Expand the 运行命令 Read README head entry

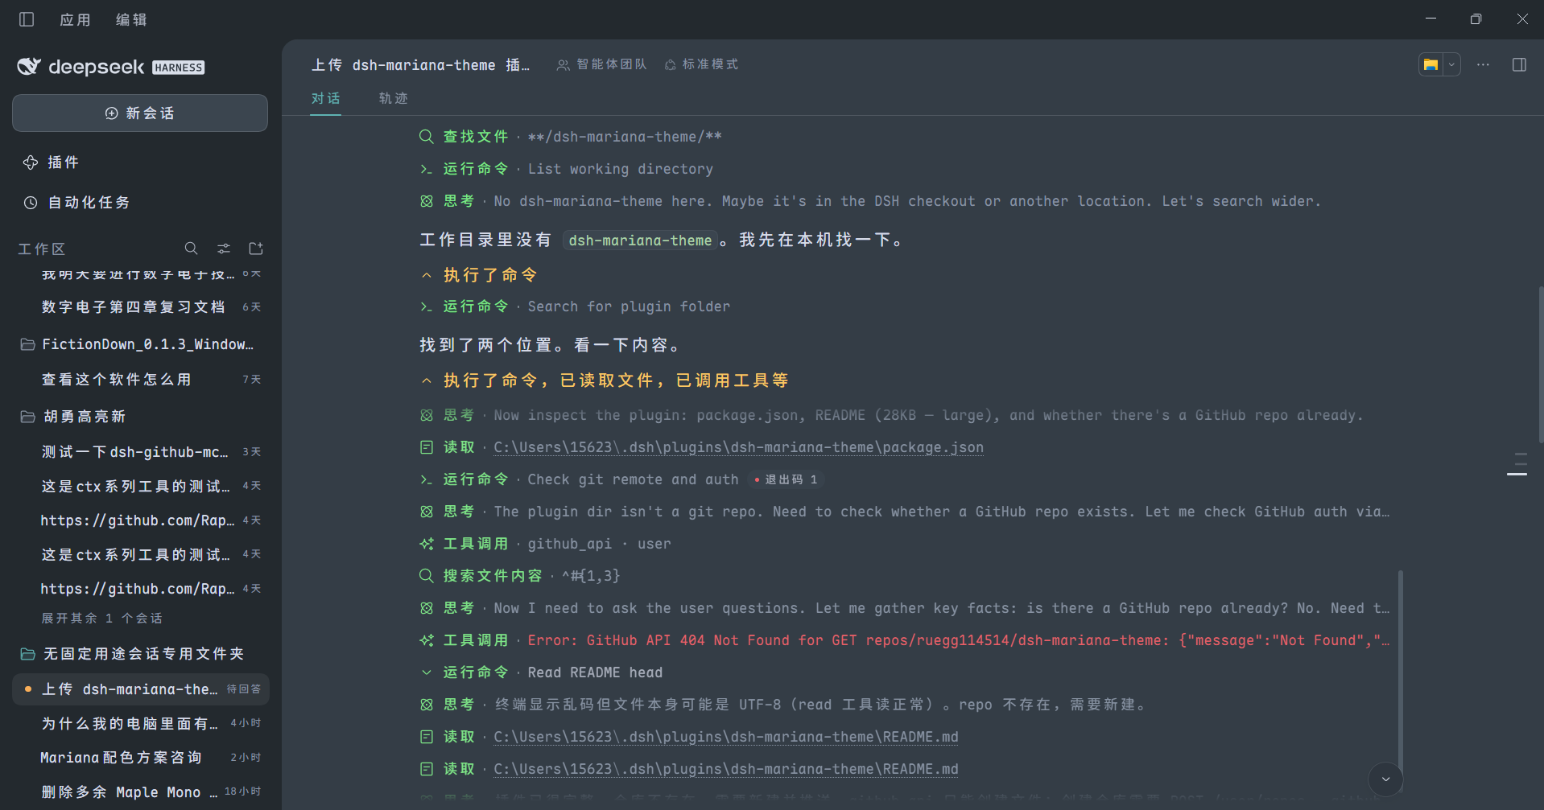[x=542, y=672]
